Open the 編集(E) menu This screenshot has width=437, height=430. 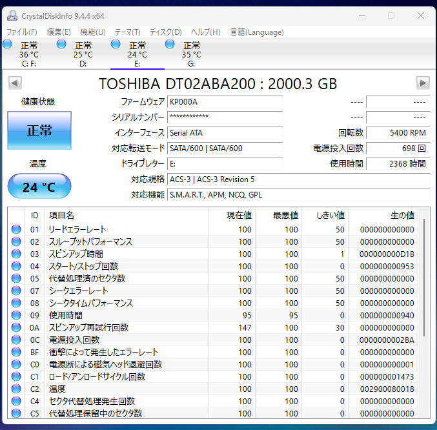point(59,32)
